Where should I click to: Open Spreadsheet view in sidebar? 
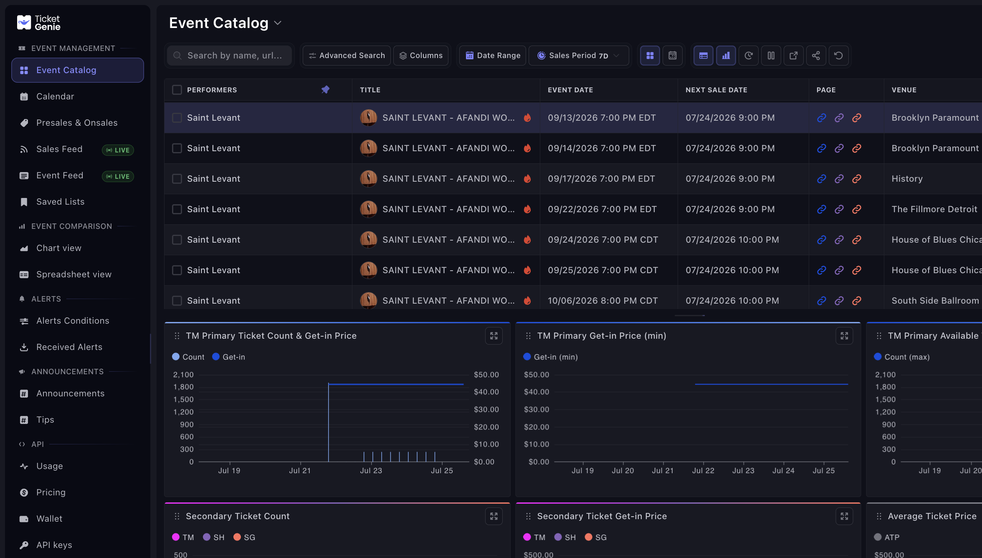[x=78, y=274]
